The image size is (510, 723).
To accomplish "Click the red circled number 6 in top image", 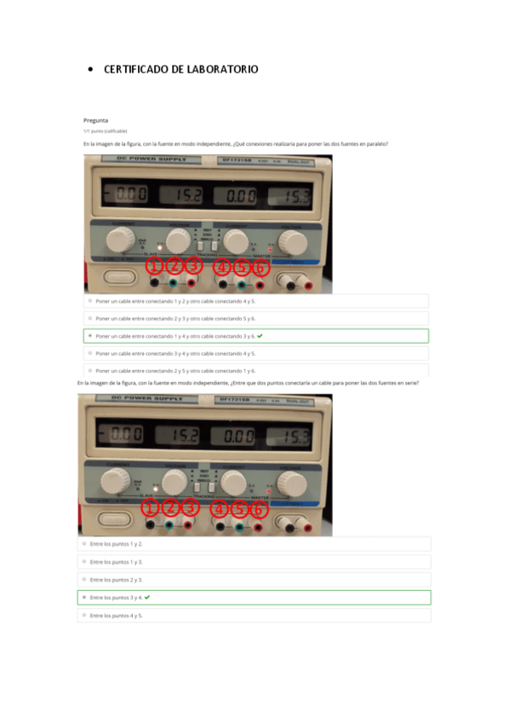I will click(x=260, y=268).
